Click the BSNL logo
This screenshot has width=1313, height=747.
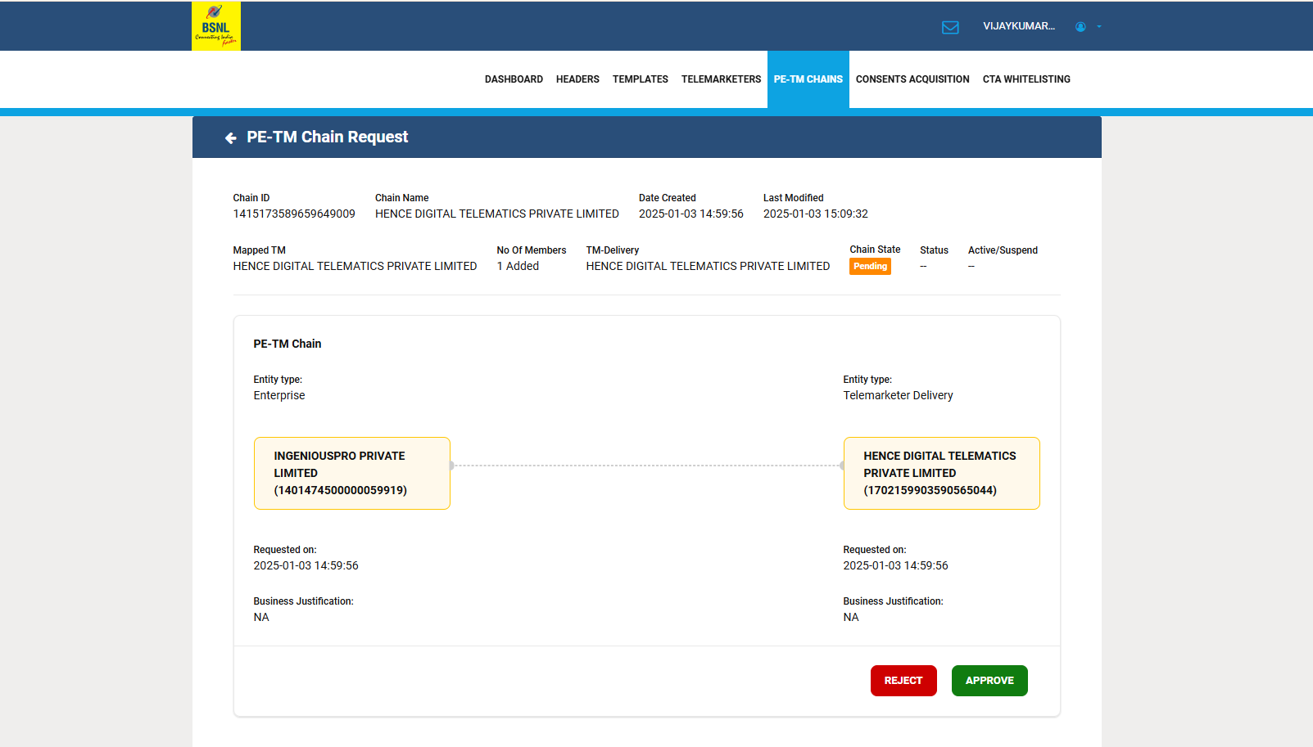[216, 26]
